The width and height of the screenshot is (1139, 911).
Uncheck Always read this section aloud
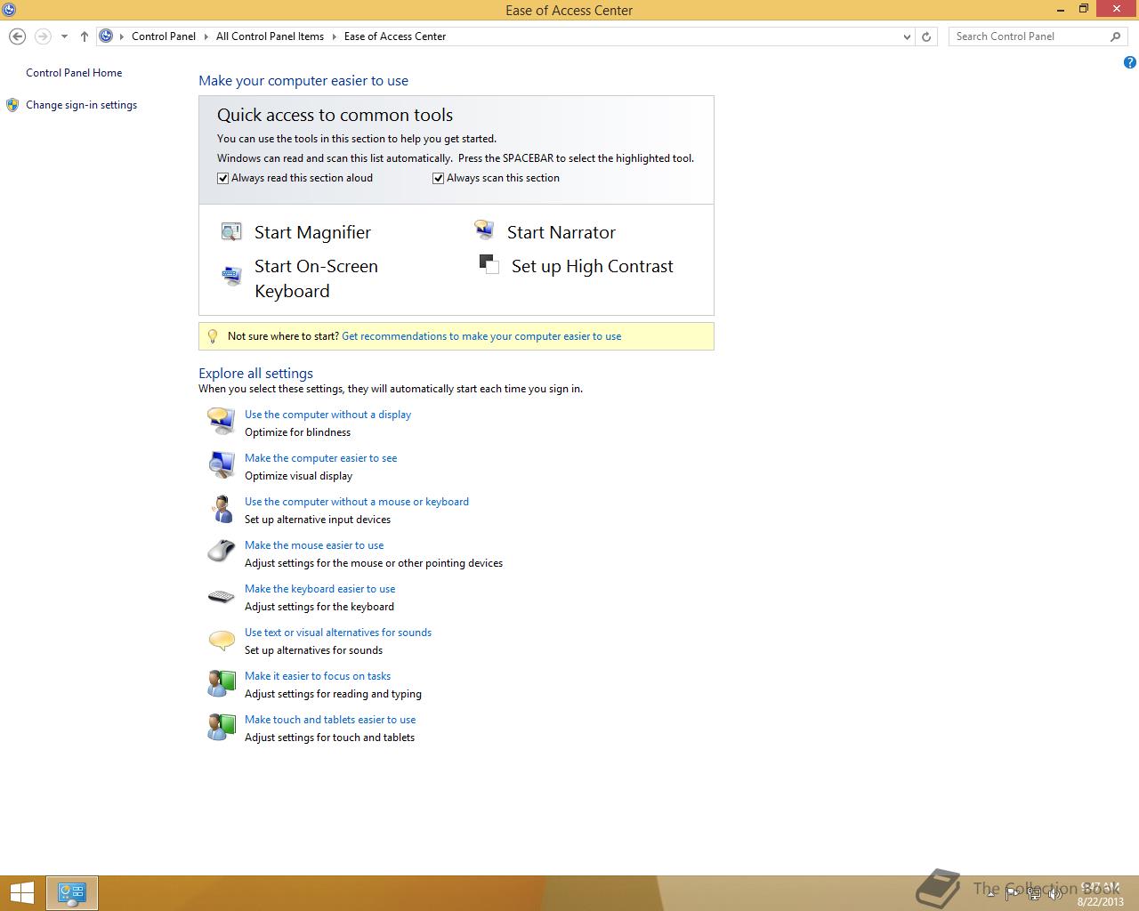point(222,178)
